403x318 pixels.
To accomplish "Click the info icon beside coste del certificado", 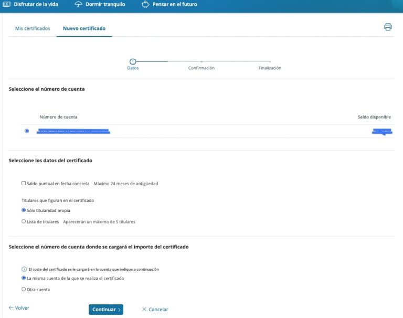I will pos(24,269).
